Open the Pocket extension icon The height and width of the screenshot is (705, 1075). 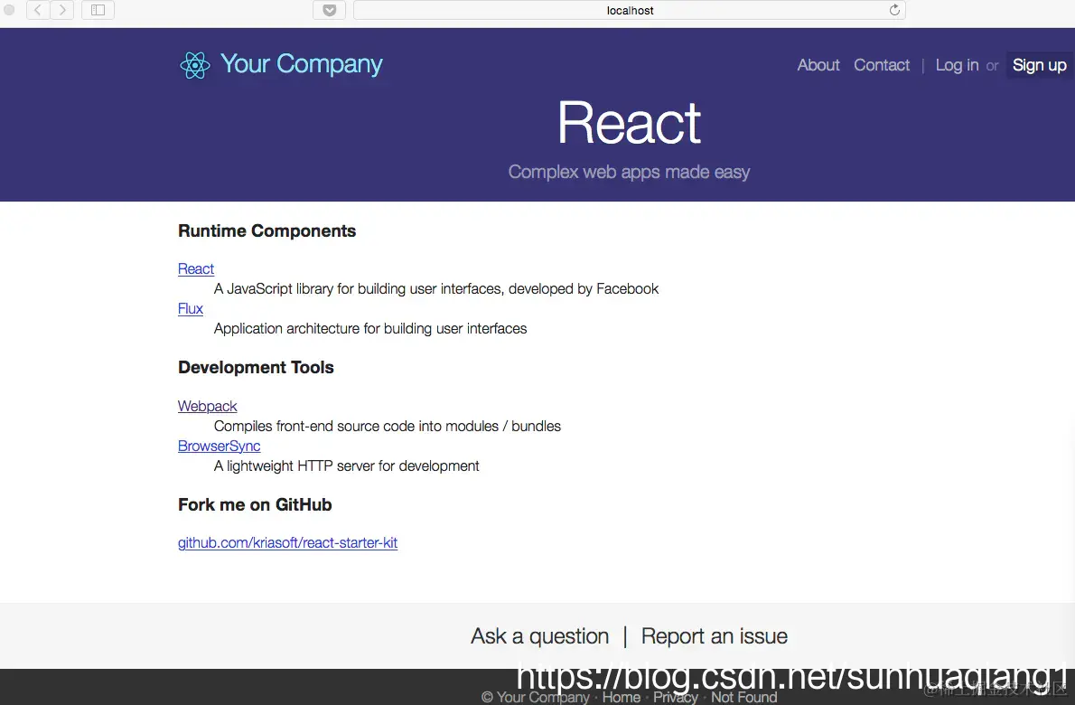(330, 10)
